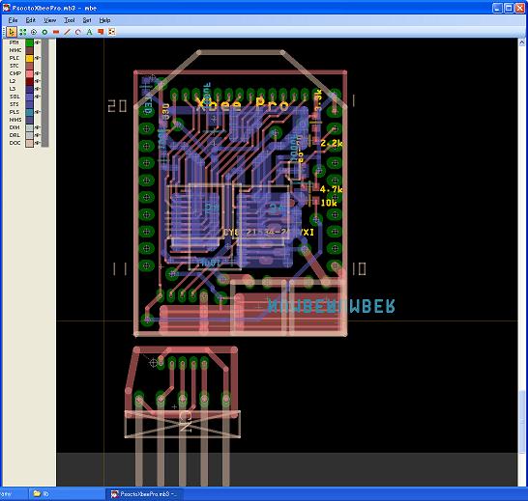Click the dark blue L3 layer swatch
The image size is (528, 501).
30,89
